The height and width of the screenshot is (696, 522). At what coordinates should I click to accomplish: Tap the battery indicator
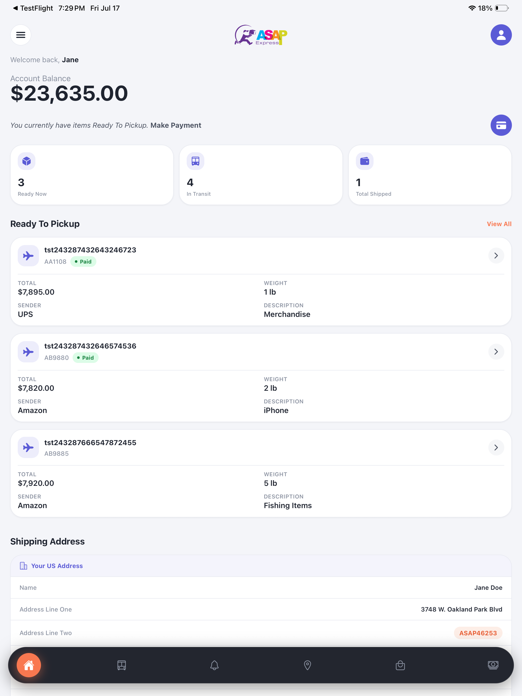[502, 8]
